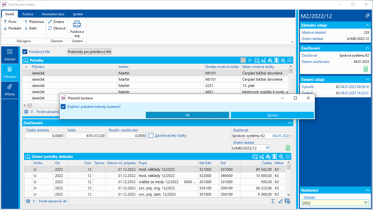The width and height of the screenshot is (373, 210).
Task: Go to first record with První
Action: [x=10, y=22]
